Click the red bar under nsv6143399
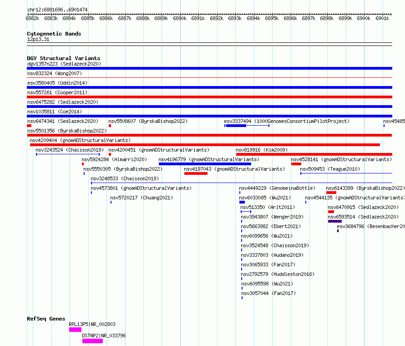The image size is (405, 346). point(331,193)
